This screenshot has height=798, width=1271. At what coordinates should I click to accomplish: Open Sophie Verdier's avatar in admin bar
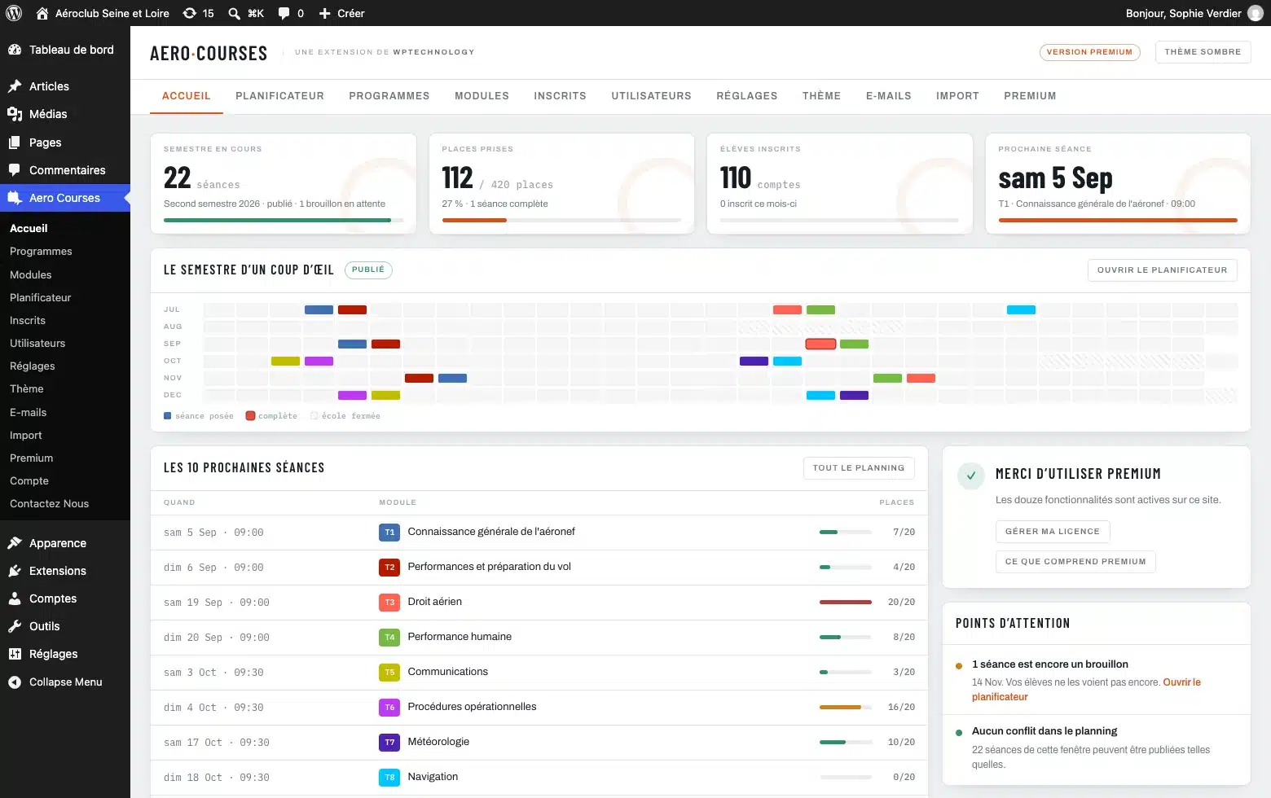click(1256, 13)
